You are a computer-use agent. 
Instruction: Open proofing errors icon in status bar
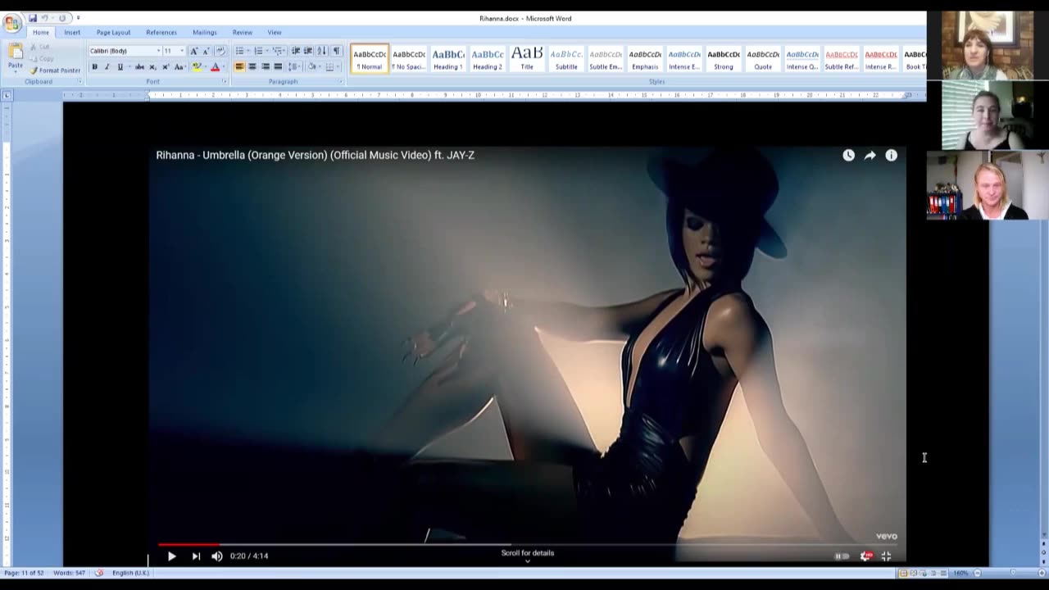99,573
